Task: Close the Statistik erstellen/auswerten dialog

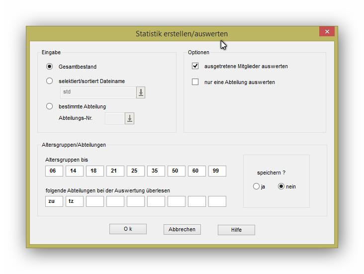Action: tap(327, 32)
